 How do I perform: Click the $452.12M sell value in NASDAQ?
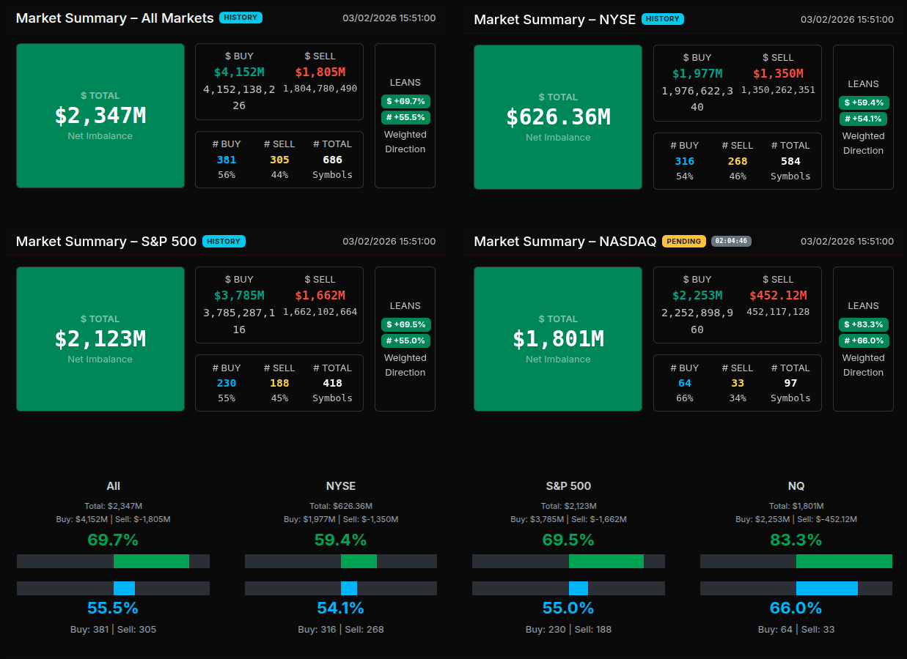click(x=778, y=295)
